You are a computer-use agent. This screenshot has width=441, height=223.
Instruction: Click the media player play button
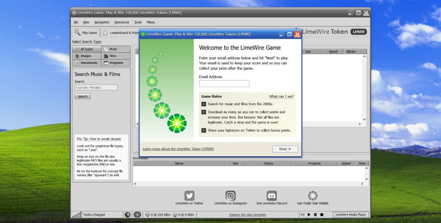coord(309,214)
